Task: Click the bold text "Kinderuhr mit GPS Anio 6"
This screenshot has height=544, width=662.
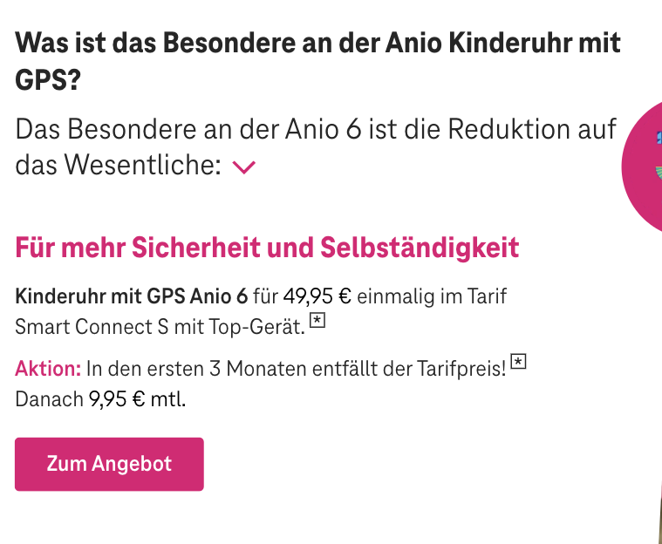Action: tap(131, 296)
